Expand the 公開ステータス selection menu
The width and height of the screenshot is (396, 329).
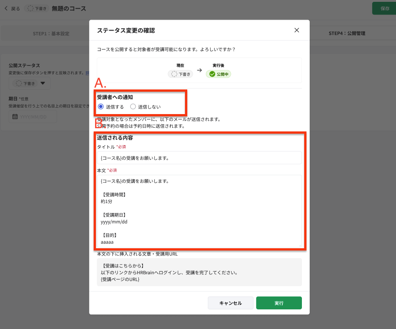click(x=29, y=84)
